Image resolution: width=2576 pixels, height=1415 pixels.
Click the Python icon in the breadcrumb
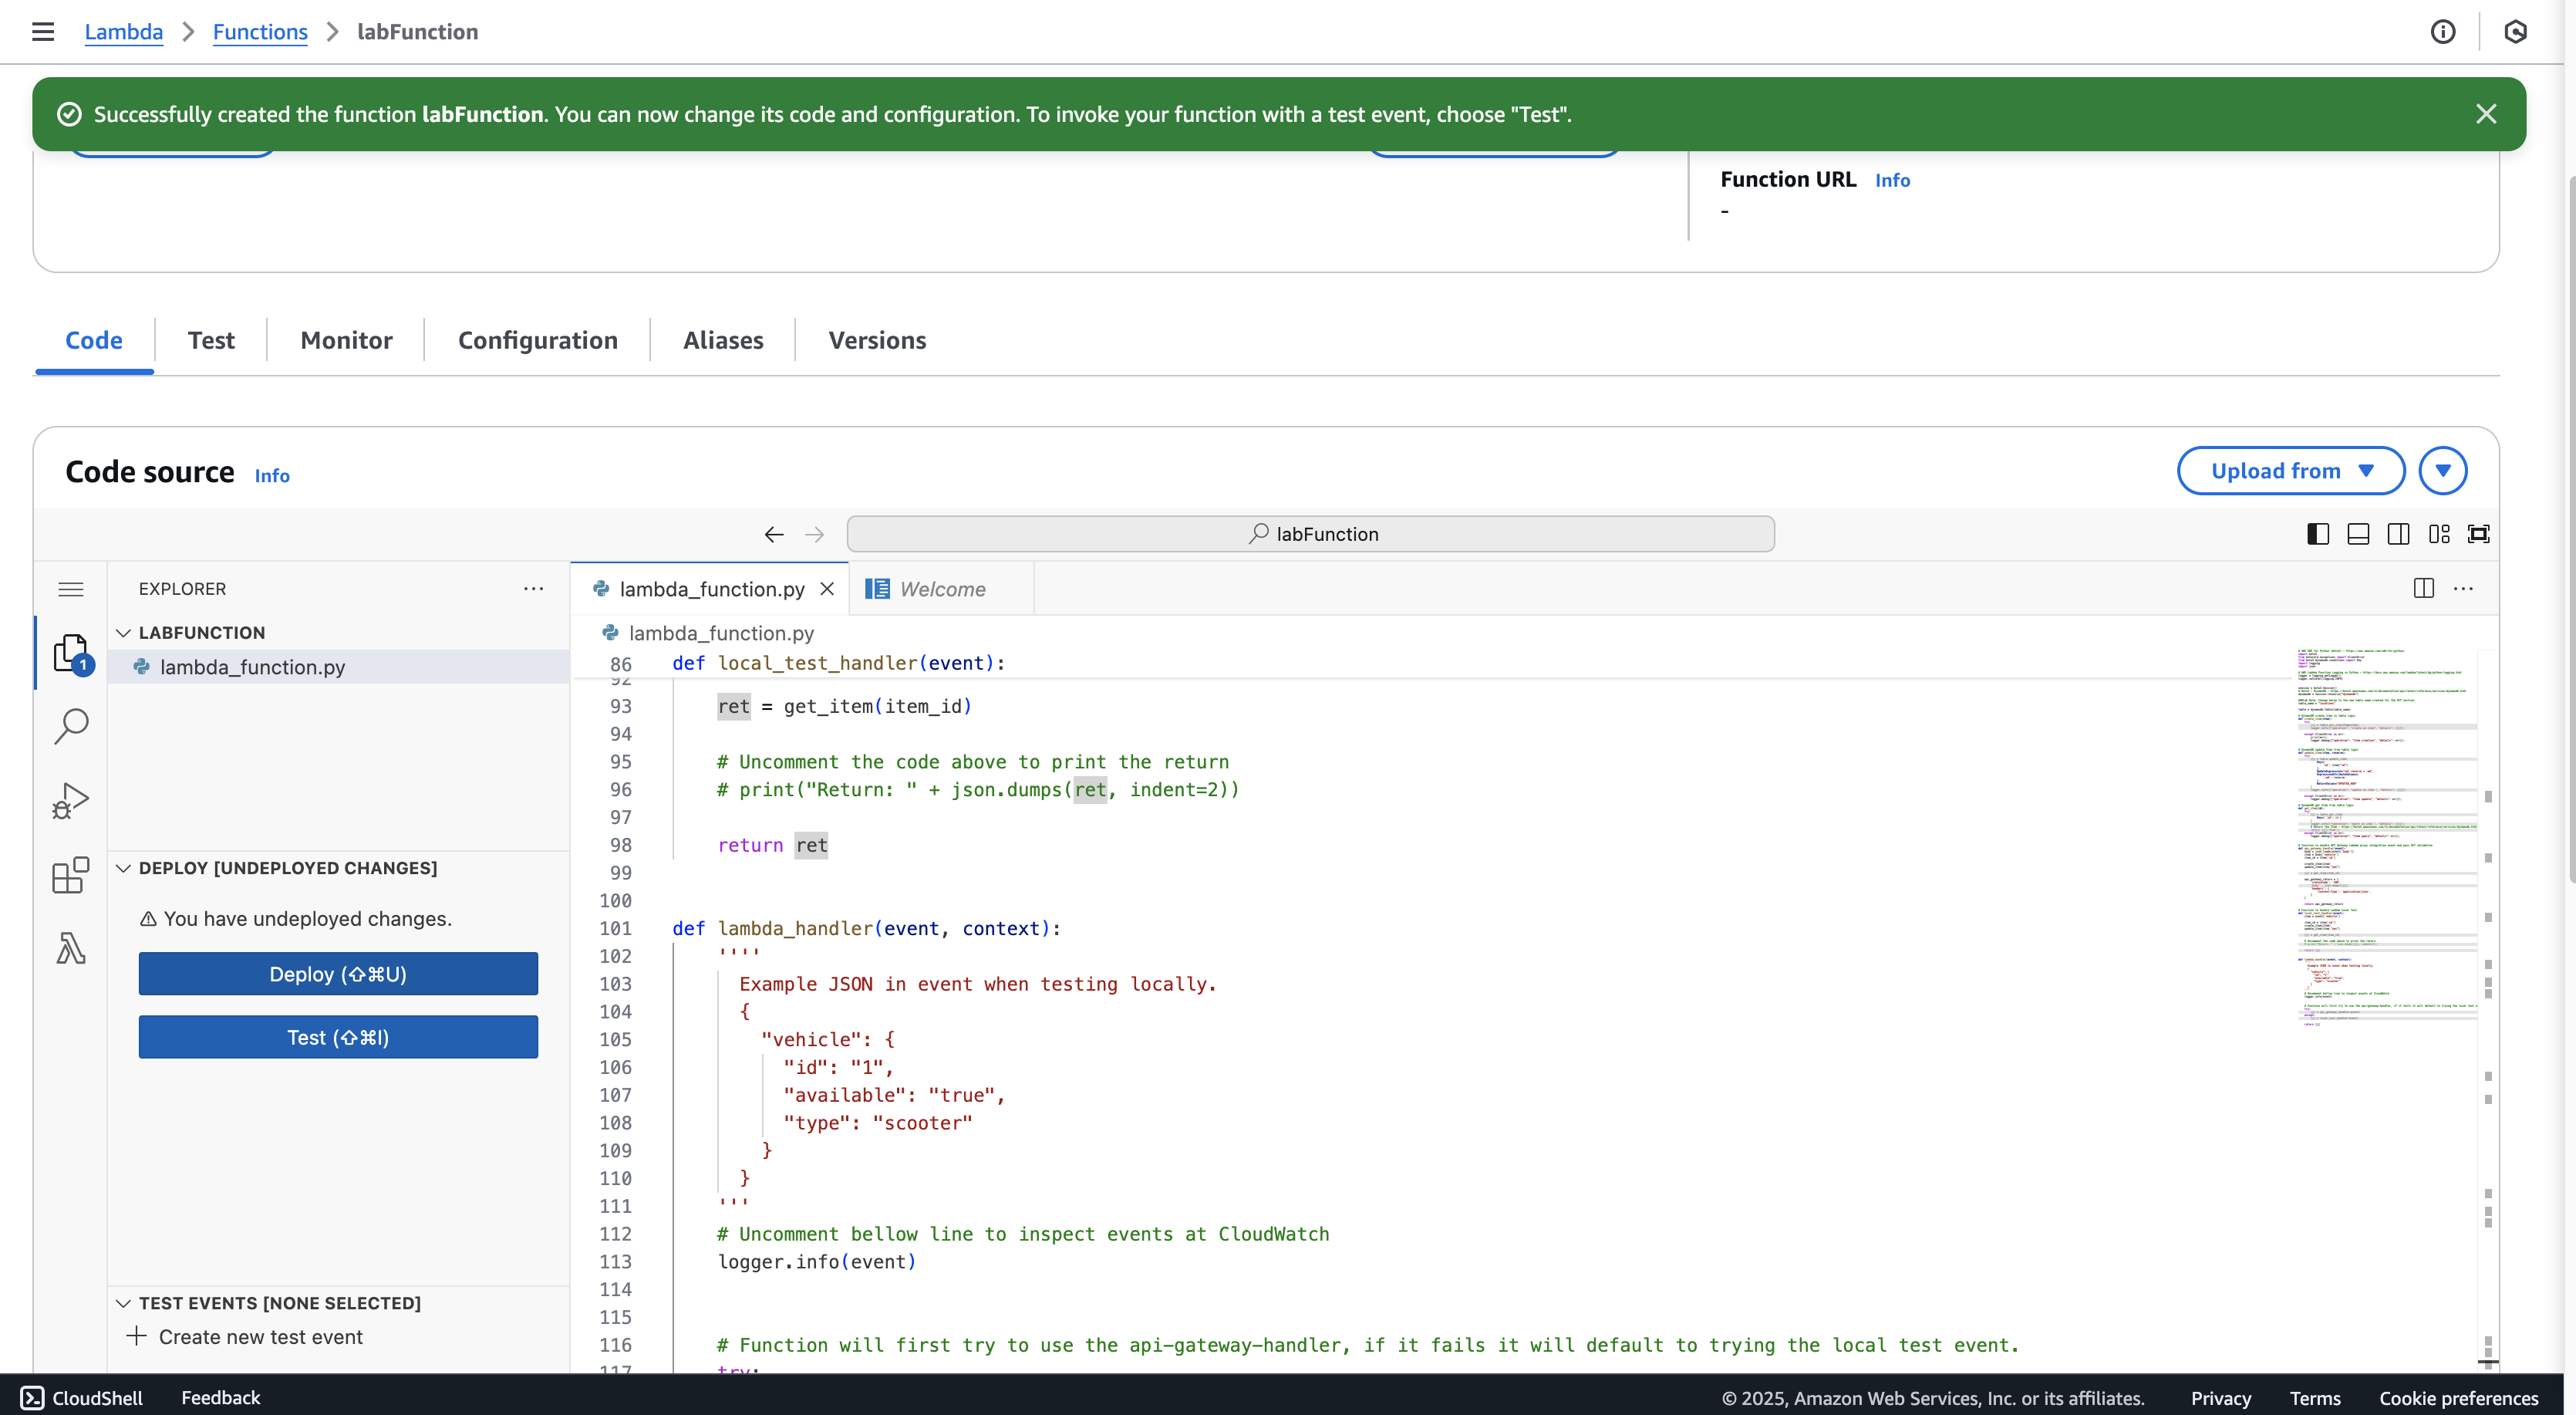tap(610, 633)
